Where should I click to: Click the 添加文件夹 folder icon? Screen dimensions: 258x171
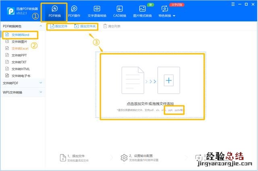[x=76, y=26]
